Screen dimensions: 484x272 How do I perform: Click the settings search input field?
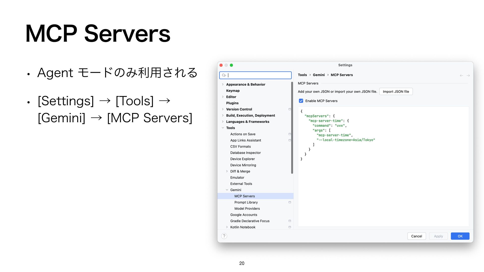coord(255,75)
